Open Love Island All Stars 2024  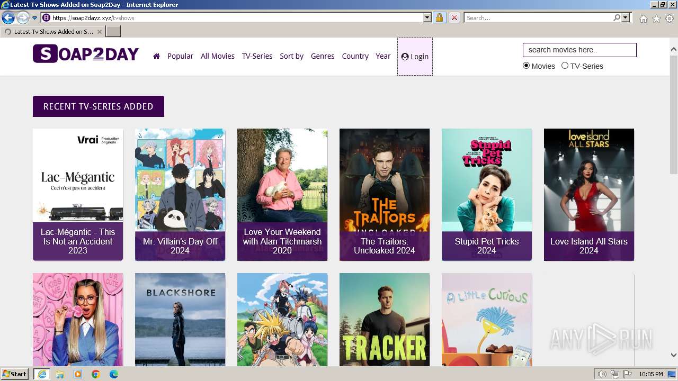[x=589, y=195]
